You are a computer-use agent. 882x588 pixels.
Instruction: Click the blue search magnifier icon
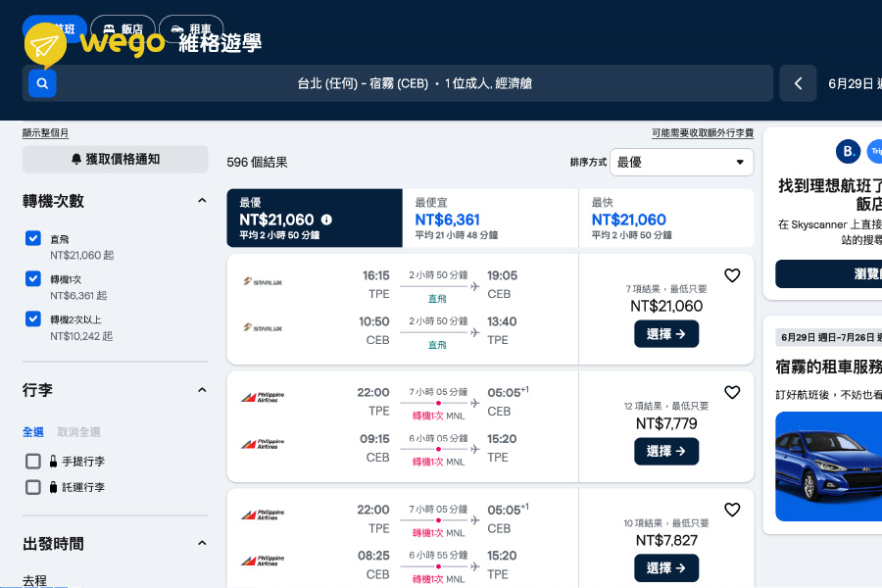tap(42, 84)
